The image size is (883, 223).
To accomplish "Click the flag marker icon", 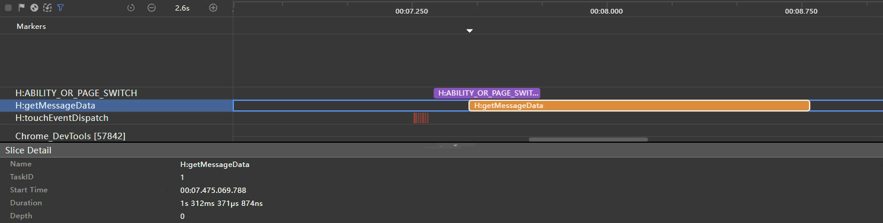I will click(x=21, y=8).
